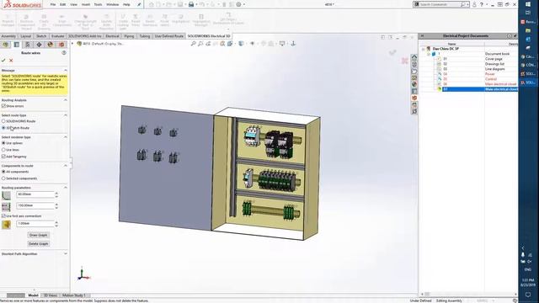Open FeatureManager design tree tab
The width and height of the screenshot is (539, 303).
(x=5, y=45)
